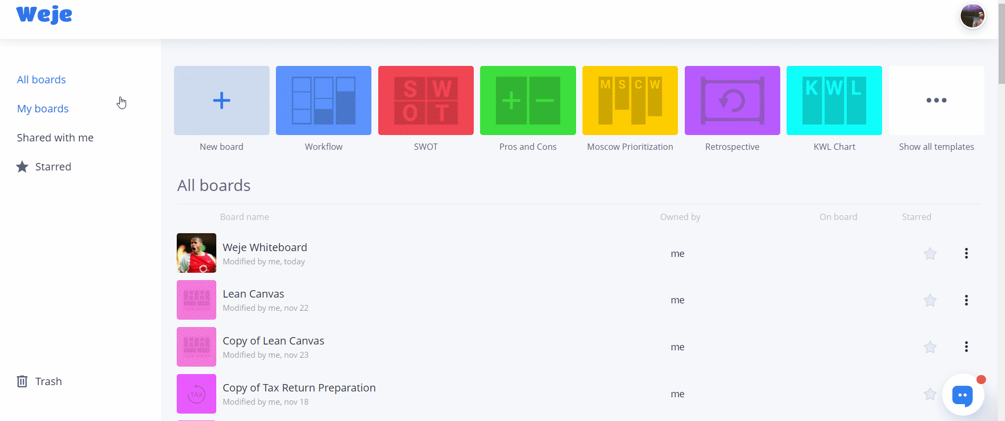Viewport: 1005px width, 421px height.
Task: Open Shared with me section
Action: pos(55,138)
